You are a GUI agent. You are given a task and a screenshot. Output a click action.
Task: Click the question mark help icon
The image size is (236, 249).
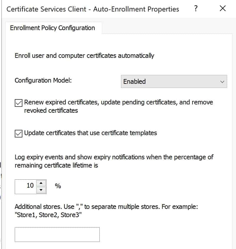pyautogui.click(x=196, y=9)
